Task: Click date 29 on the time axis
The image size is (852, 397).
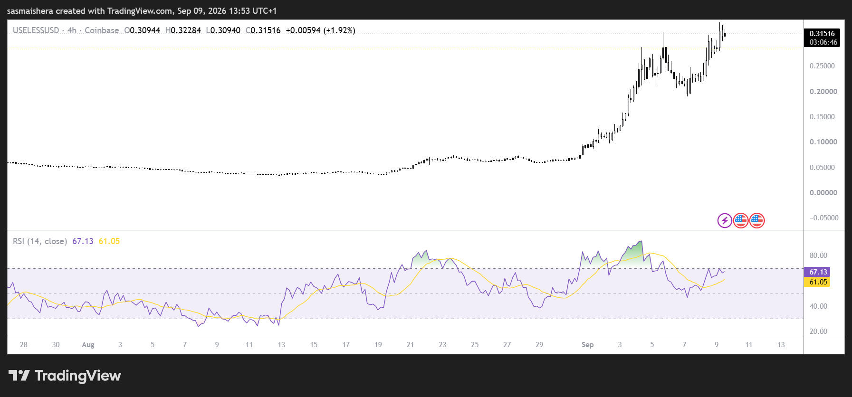Action: click(x=539, y=345)
